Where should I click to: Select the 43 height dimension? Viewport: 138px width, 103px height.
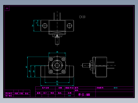pos(26,67)
